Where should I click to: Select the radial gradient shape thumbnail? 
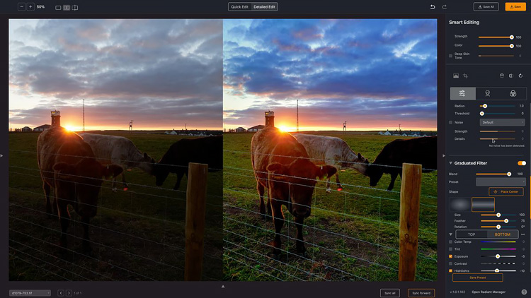[460, 204]
